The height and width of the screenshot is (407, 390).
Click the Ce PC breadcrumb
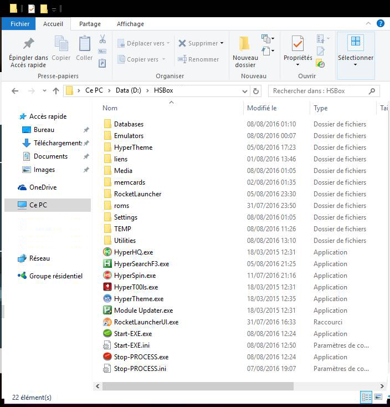click(94, 90)
